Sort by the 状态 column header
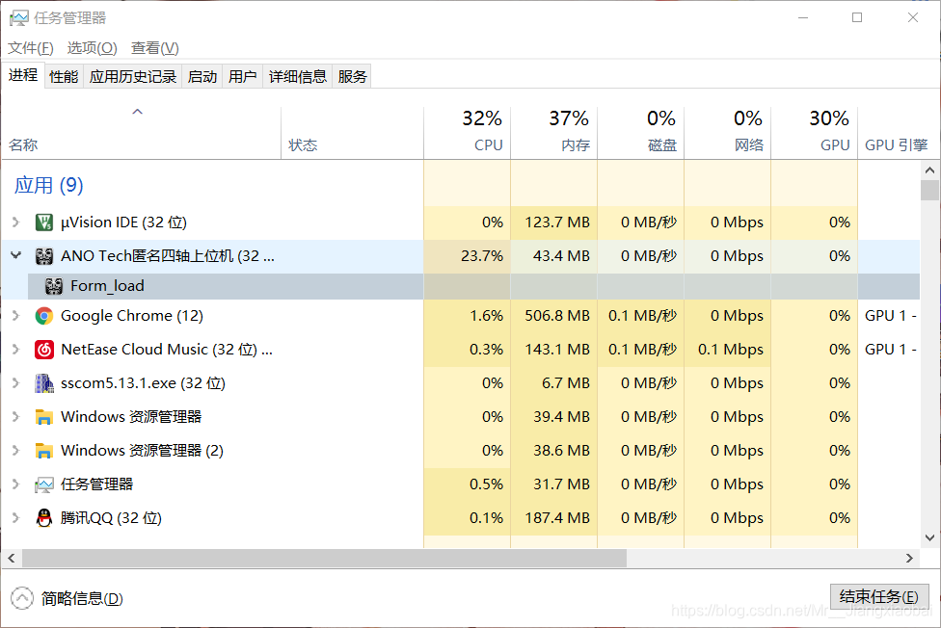 (352, 133)
